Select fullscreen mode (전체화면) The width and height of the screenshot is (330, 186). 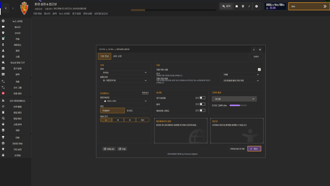point(112,111)
